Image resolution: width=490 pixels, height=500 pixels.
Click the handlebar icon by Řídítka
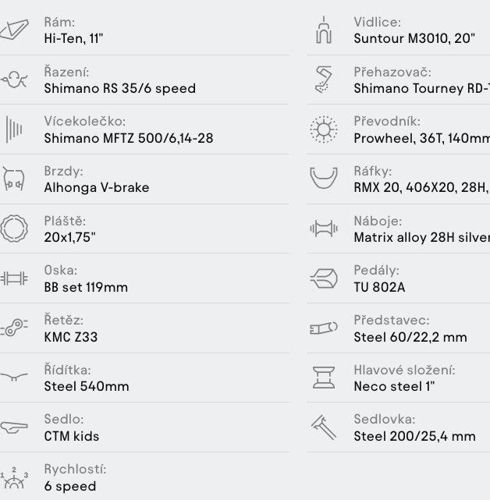coord(14,377)
